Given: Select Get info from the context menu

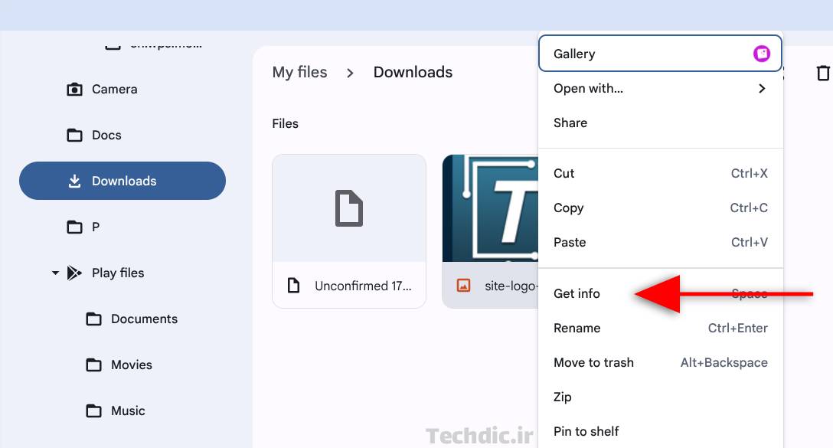Looking at the screenshot, I should tap(577, 293).
